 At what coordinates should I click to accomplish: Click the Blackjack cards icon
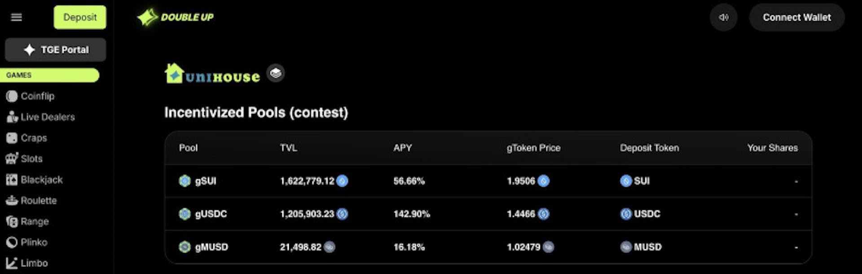(12, 180)
